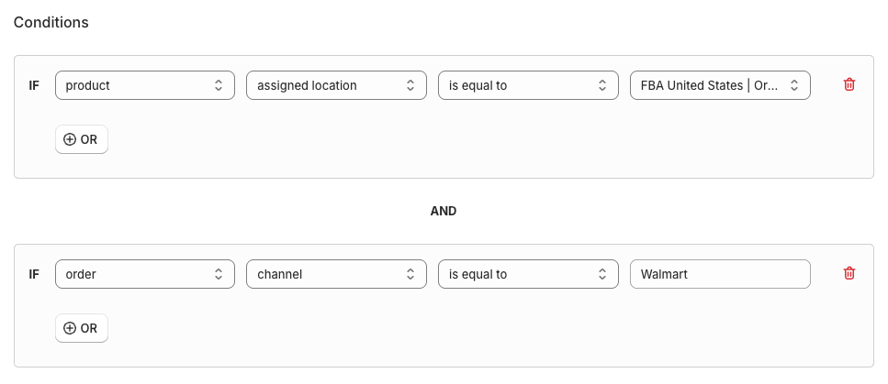Click the Walmart value input field
This screenshot has height=384, width=888.
pos(720,274)
